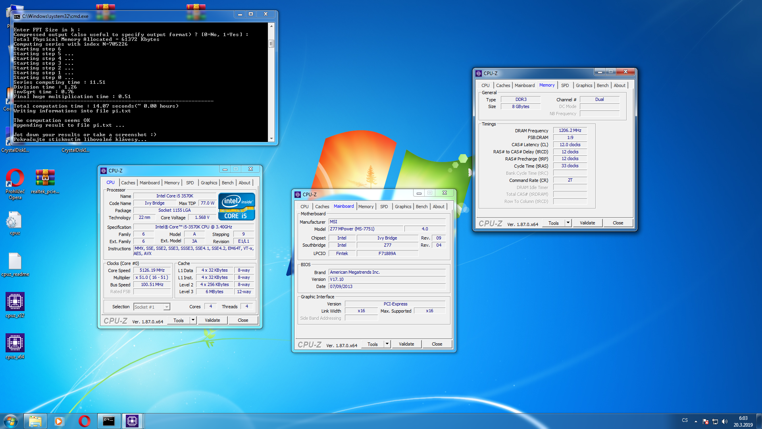Click Close button in Mainboard window

pos(437,344)
